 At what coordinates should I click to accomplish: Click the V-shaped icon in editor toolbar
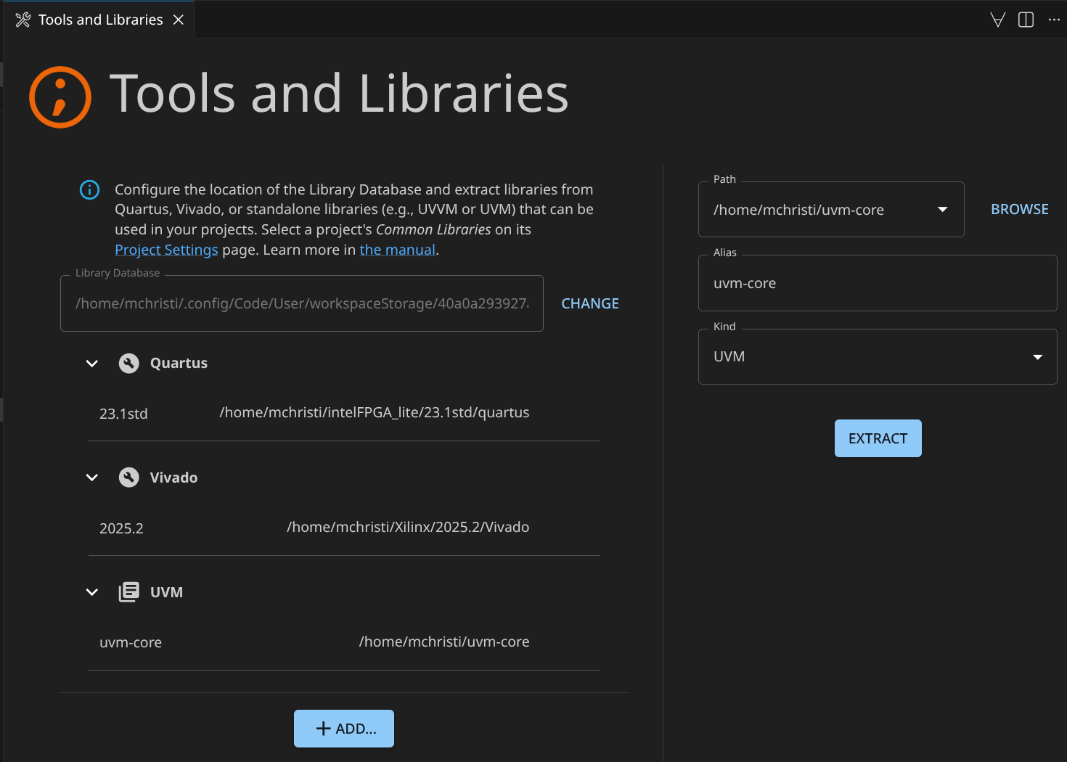pos(998,20)
